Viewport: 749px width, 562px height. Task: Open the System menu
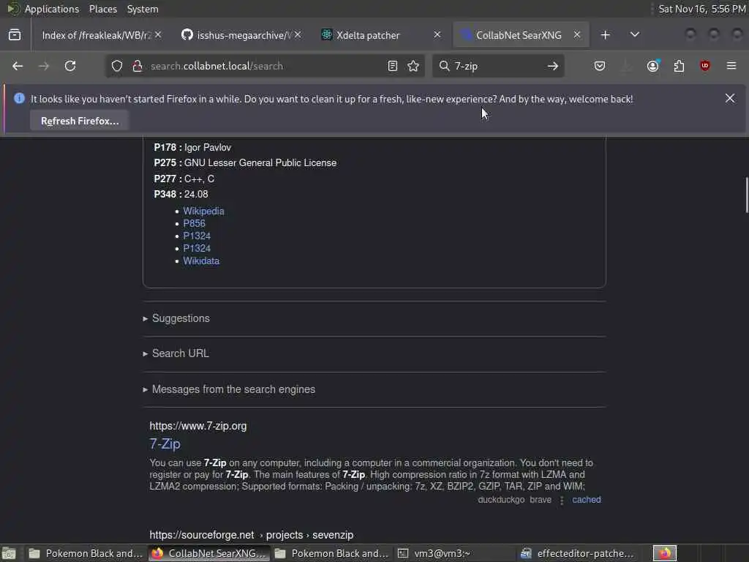[143, 9]
